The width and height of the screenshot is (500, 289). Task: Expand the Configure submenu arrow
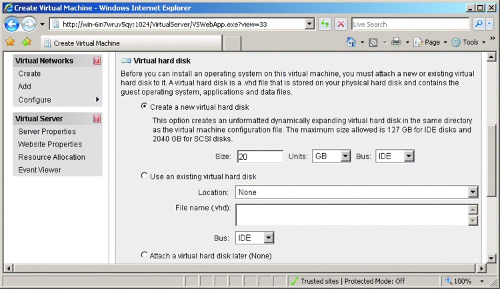click(x=97, y=100)
